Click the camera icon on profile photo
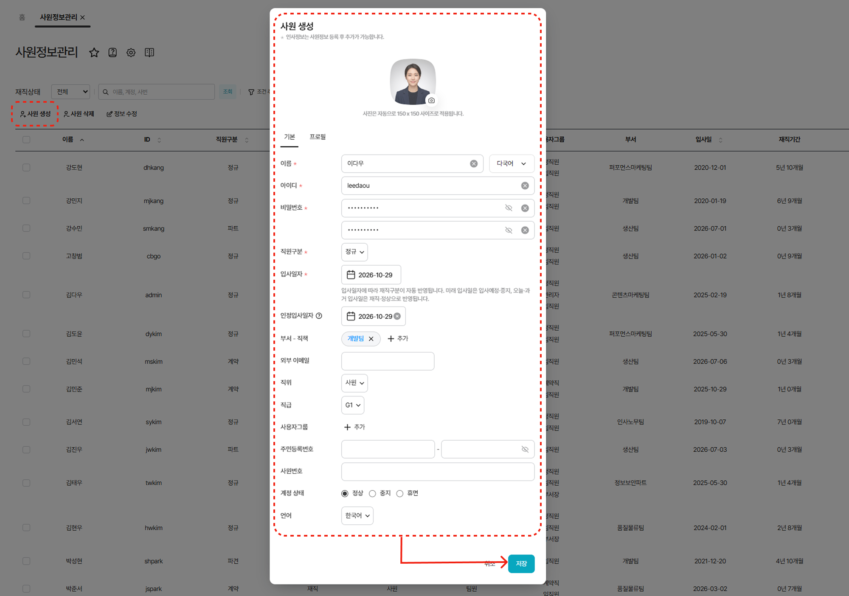The width and height of the screenshot is (849, 596). (431, 100)
